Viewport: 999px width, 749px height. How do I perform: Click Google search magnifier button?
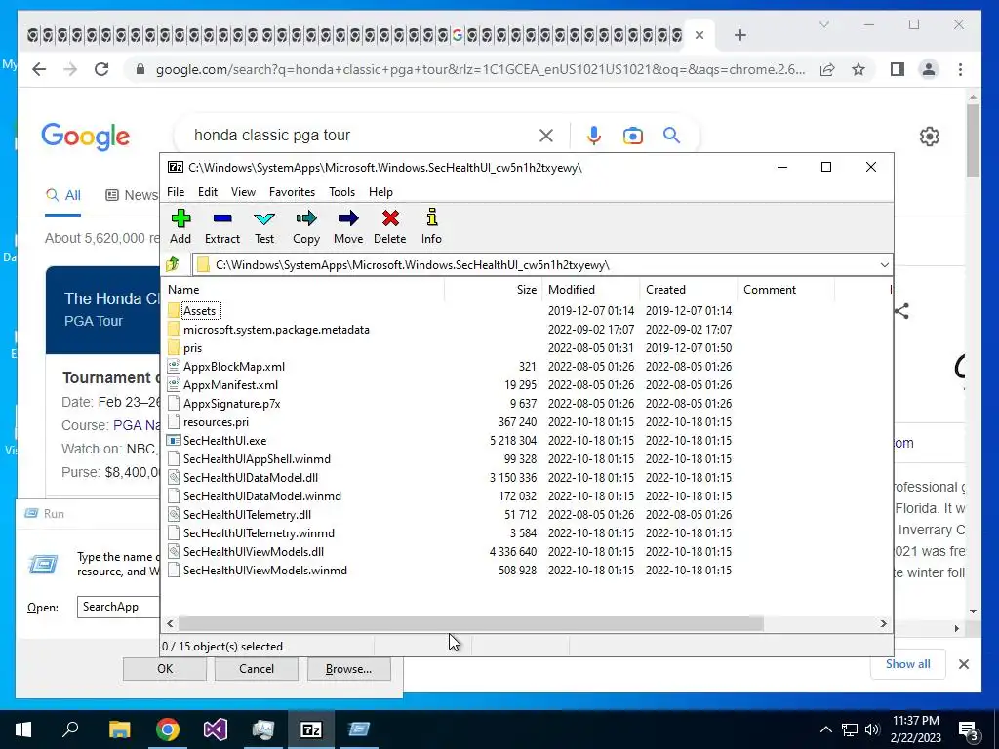(x=671, y=135)
